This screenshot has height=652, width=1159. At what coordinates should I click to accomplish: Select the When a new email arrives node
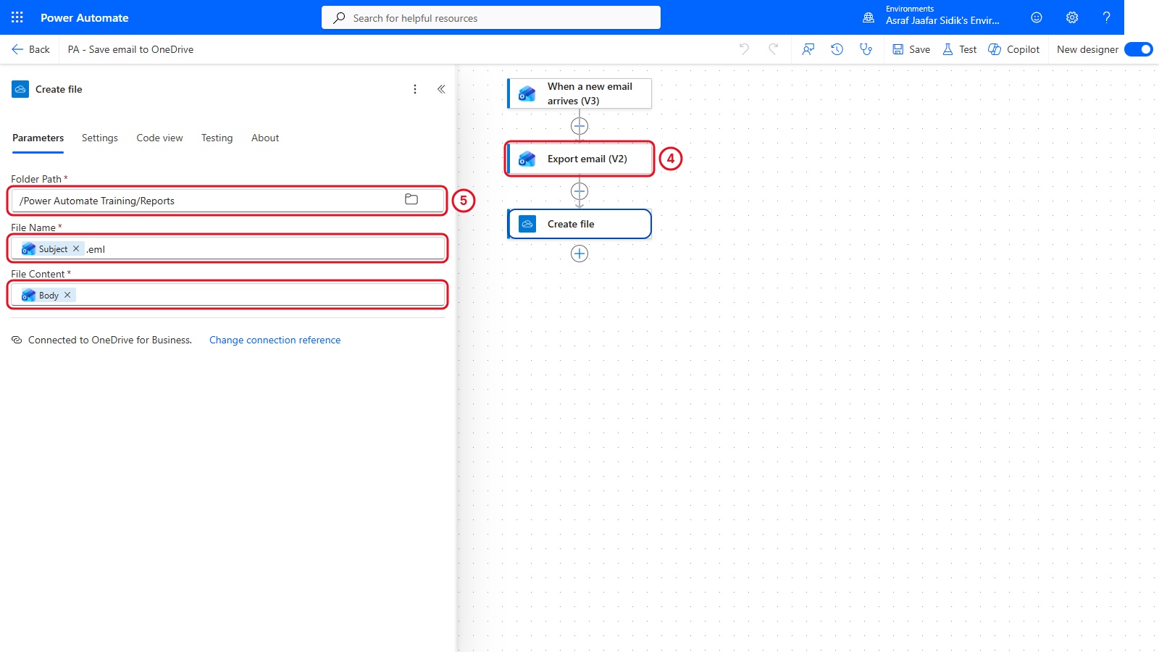pos(579,93)
